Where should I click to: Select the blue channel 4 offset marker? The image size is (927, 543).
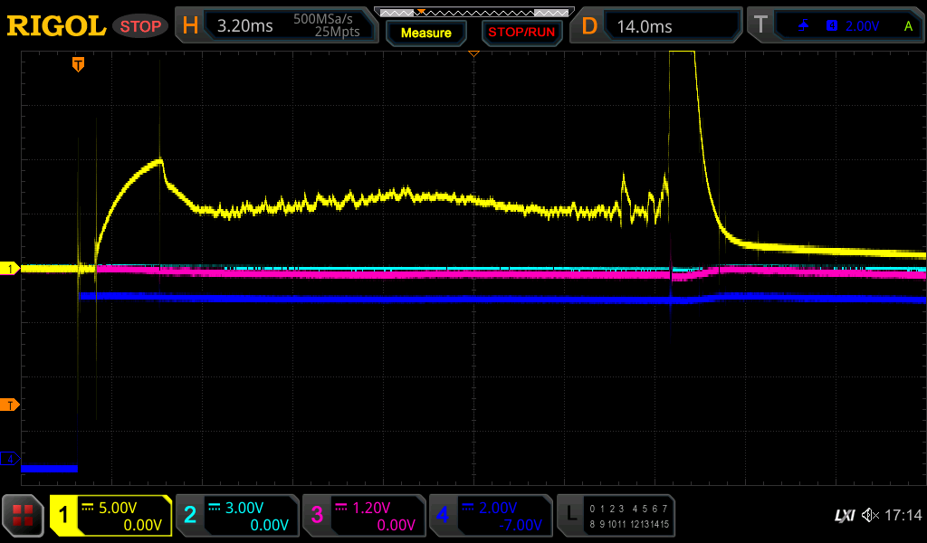[11, 460]
